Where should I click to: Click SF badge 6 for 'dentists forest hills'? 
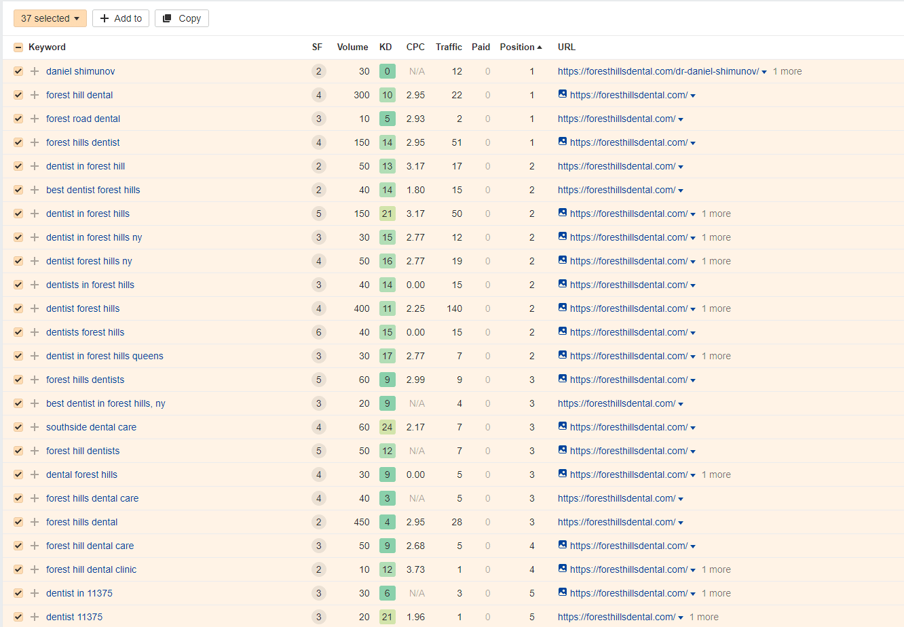(x=318, y=332)
